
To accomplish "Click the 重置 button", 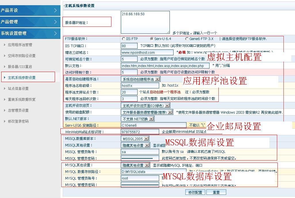I will [216, 192].
